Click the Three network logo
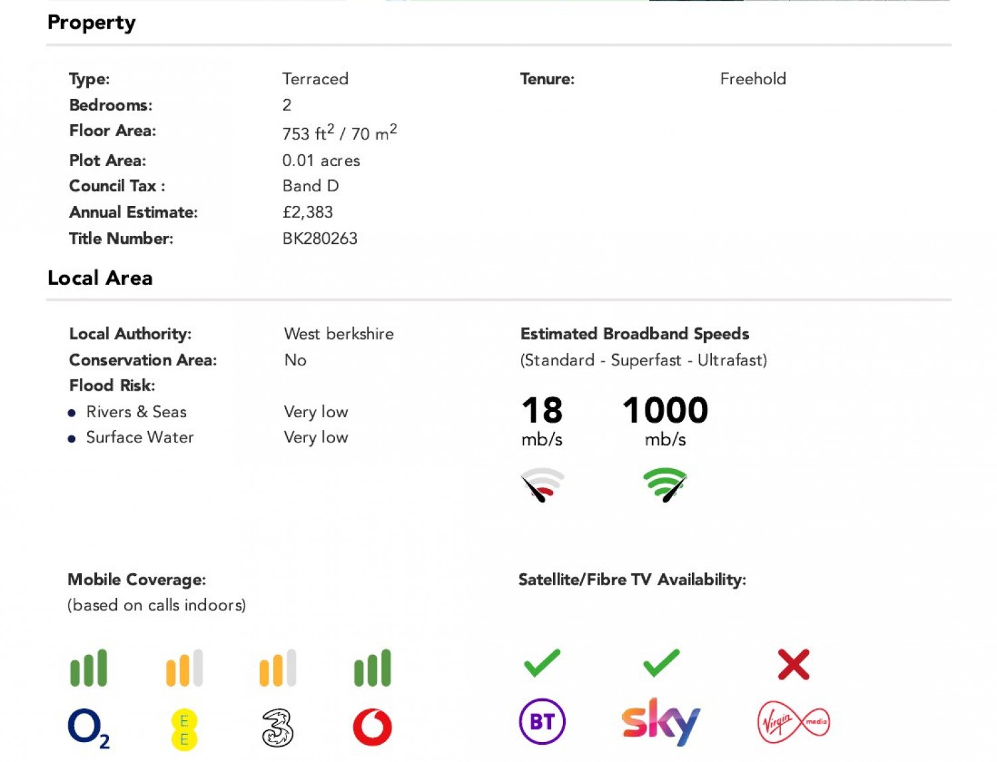This screenshot has height=762, width=997. pyautogui.click(x=278, y=728)
